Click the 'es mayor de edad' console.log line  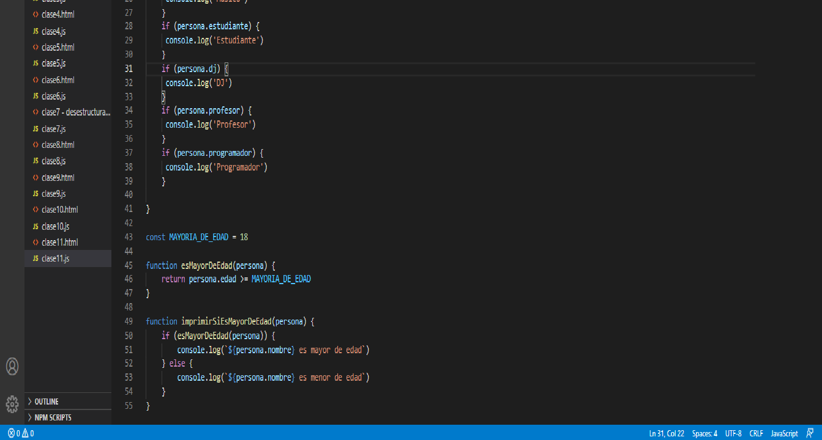click(274, 350)
